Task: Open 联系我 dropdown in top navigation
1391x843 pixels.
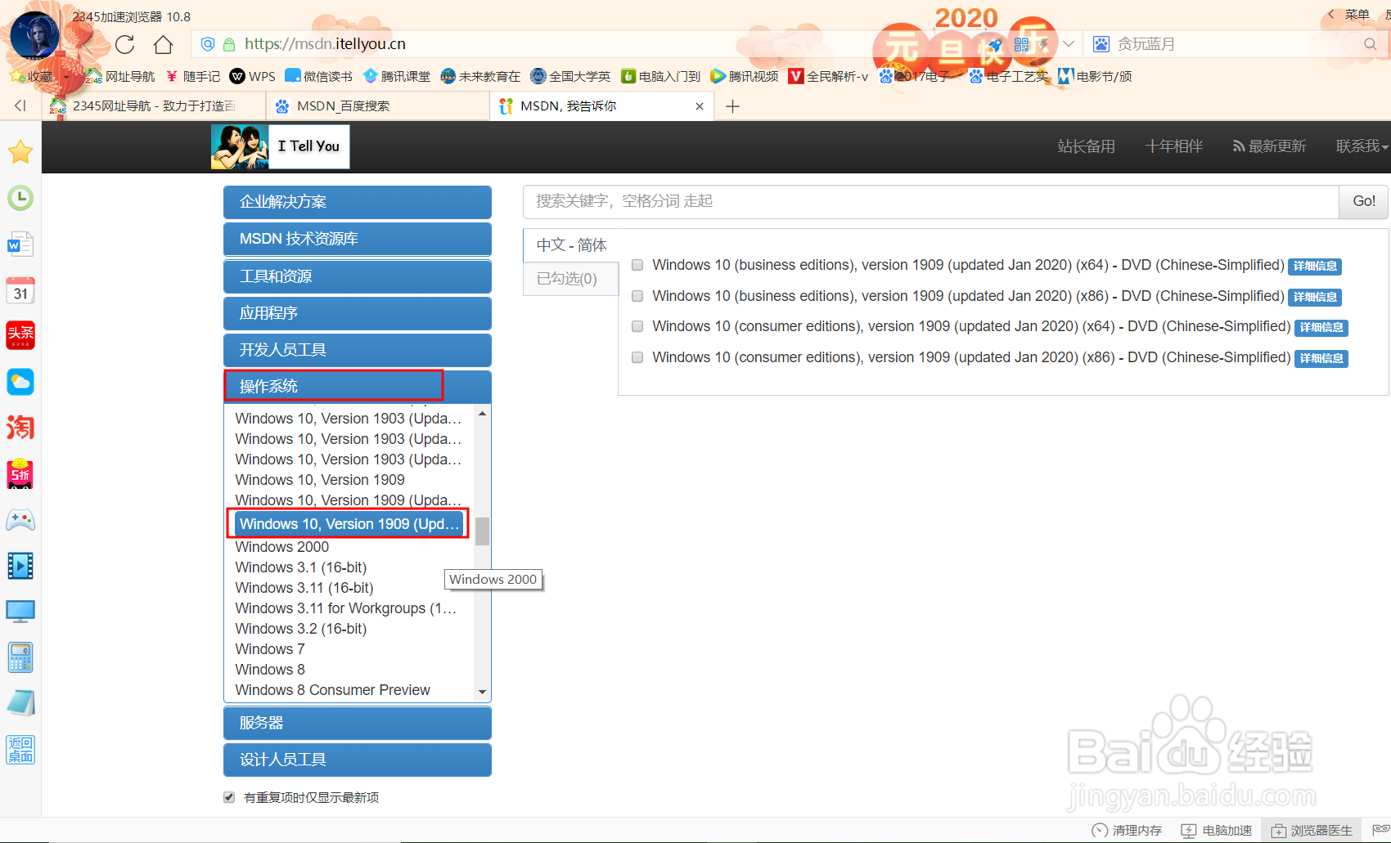Action: click(x=1362, y=146)
